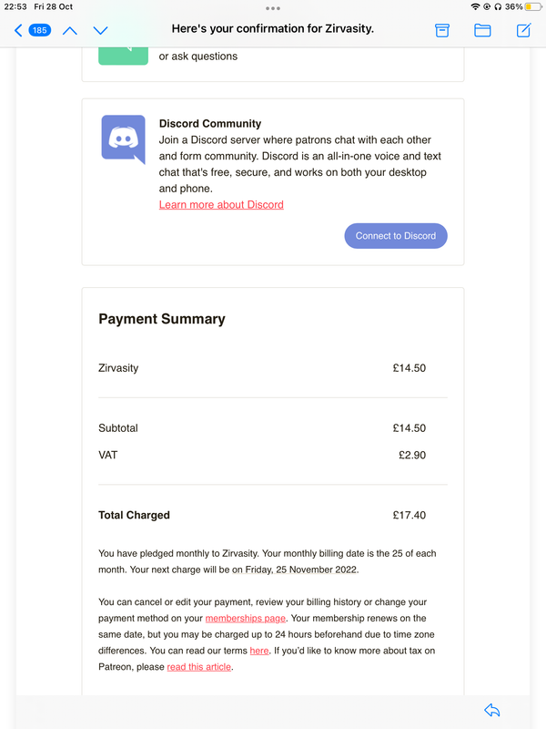
Task: Tap the email subject title
Action: (272, 29)
